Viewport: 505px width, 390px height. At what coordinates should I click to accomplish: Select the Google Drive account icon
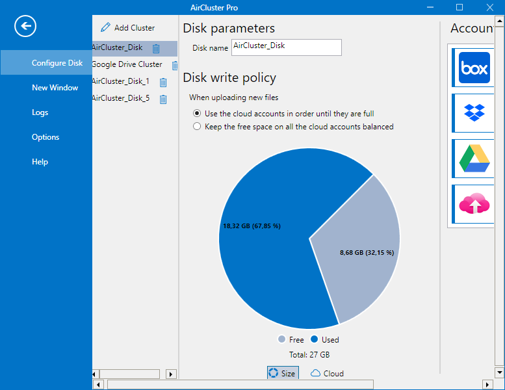pyautogui.click(x=474, y=159)
